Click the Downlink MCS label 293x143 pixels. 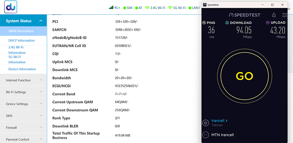click(x=65, y=70)
